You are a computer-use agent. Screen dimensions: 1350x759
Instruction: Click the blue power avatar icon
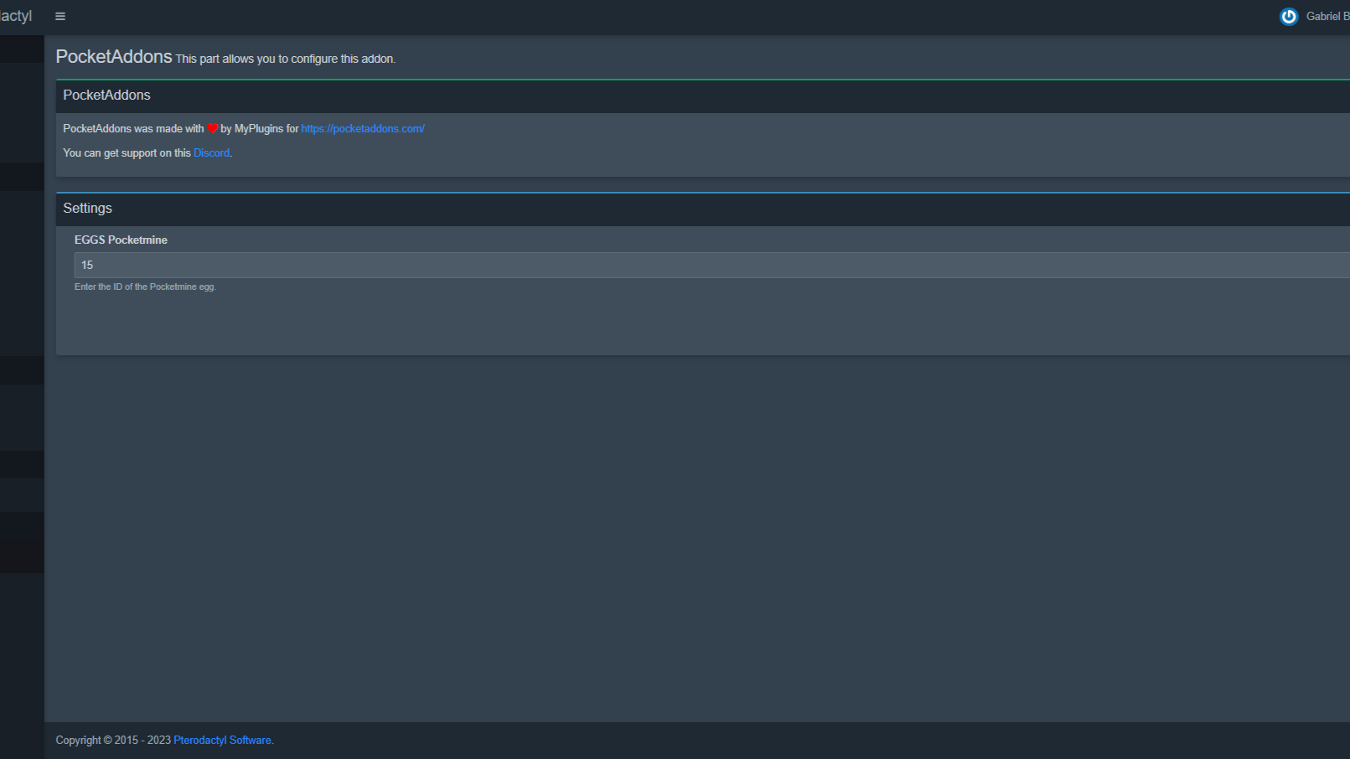coord(1288,17)
